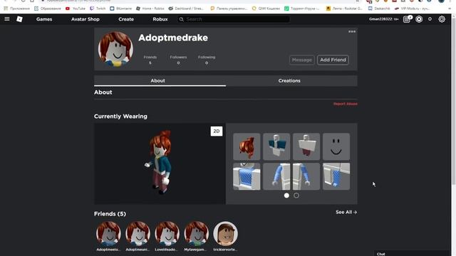Open the hamburger navigation menu

[7, 19]
